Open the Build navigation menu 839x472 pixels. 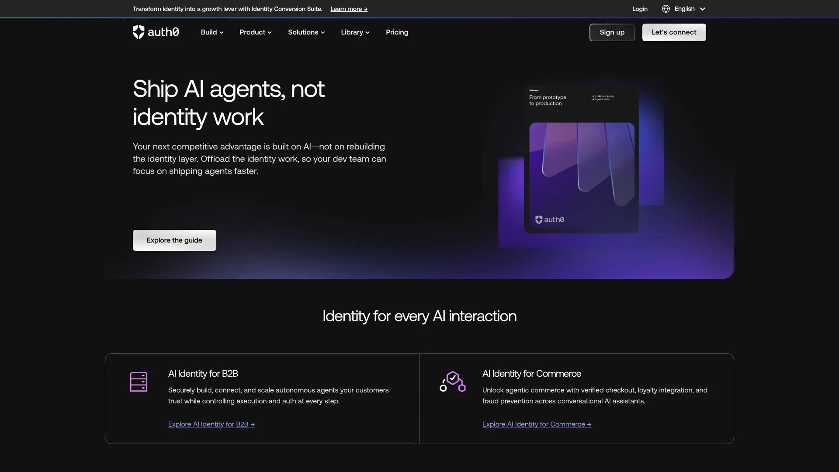(x=212, y=32)
